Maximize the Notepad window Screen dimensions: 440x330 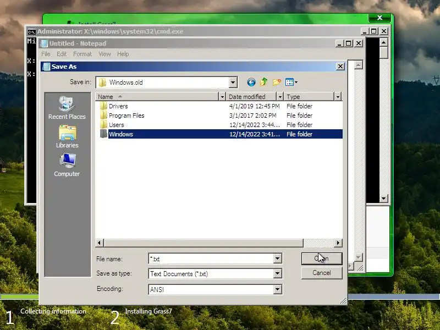point(349,43)
